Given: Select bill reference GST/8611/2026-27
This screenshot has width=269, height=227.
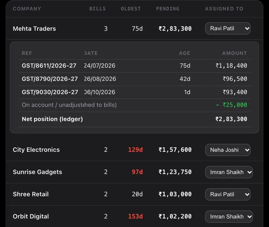Looking at the screenshot, I should coord(49,66).
